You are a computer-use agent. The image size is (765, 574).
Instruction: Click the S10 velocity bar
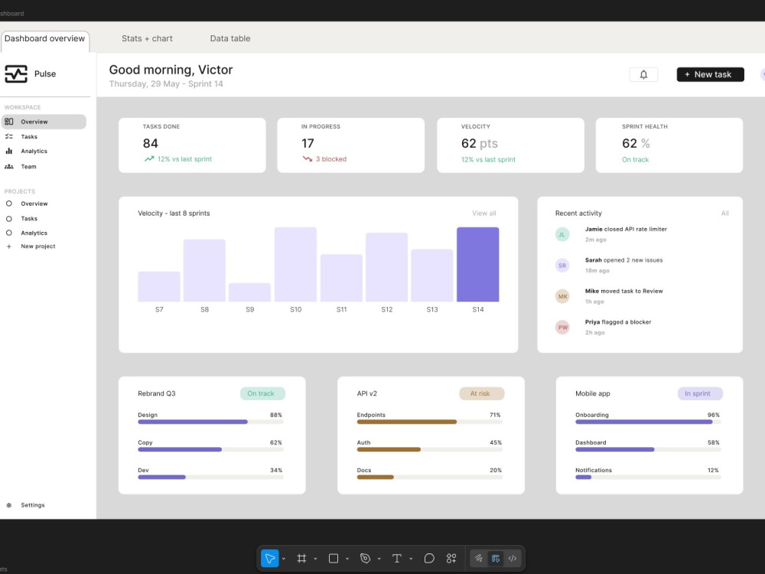(295, 265)
